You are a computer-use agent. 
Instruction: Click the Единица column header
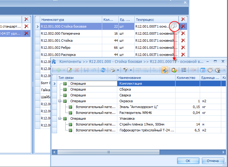click(211, 78)
